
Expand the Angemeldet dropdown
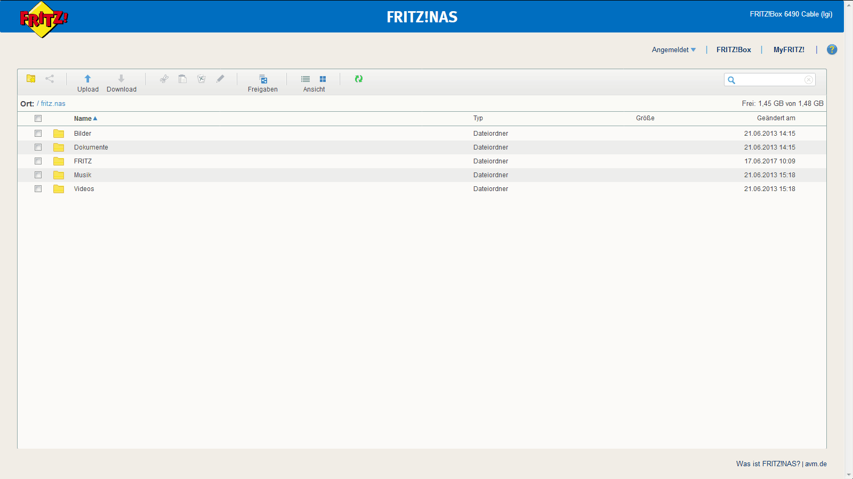[x=674, y=49]
